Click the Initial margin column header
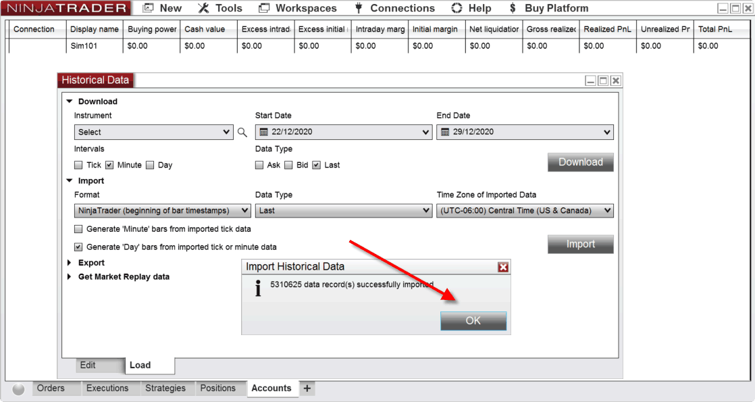Image resolution: width=755 pixels, height=402 pixels. 437,30
